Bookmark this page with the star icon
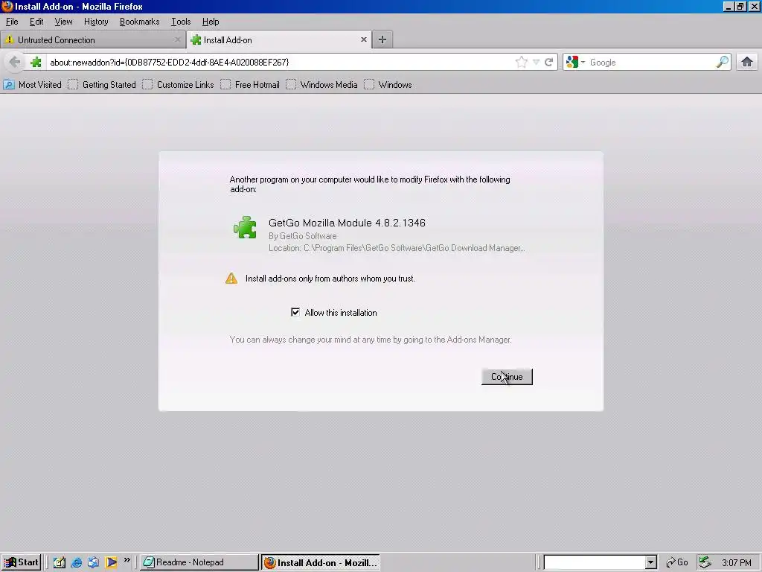The height and width of the screenshot is (572, 762). point(522,62)
